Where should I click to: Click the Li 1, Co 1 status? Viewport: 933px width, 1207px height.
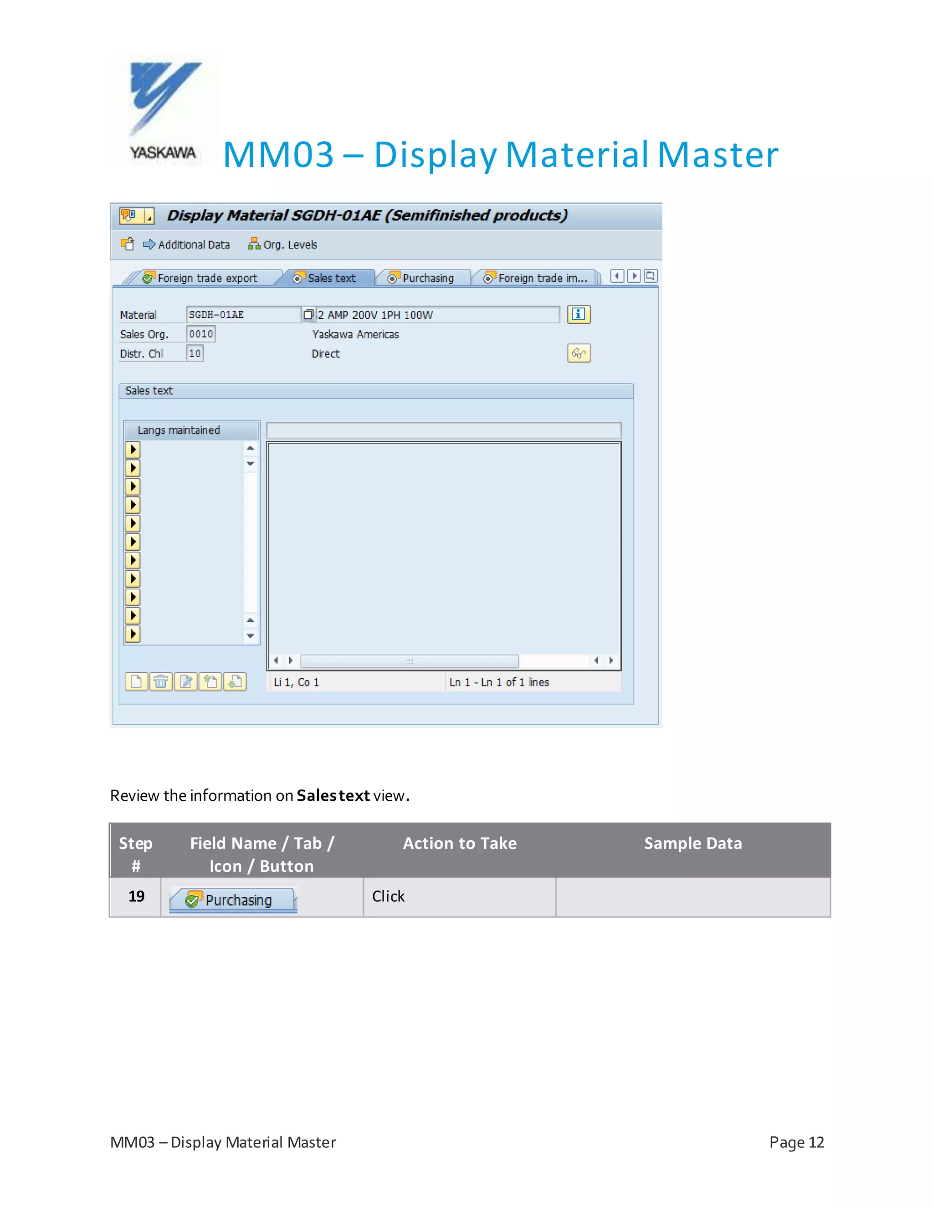pyautogui.click(x=296, y=683)
